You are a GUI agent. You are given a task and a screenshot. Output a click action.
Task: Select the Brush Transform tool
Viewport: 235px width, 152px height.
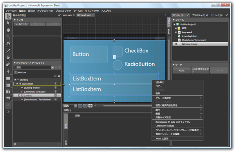[8, 64]
